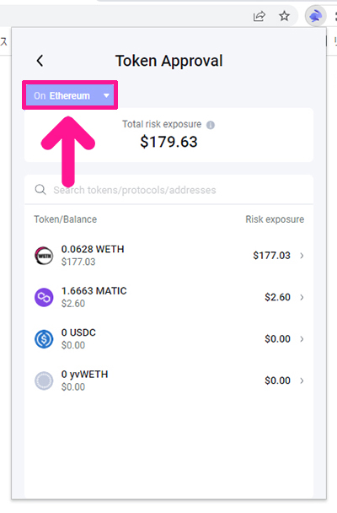Expand yvWETH approvals with its right chevron
The height and width of the screenshot is (513, 337).
(302, 381)
